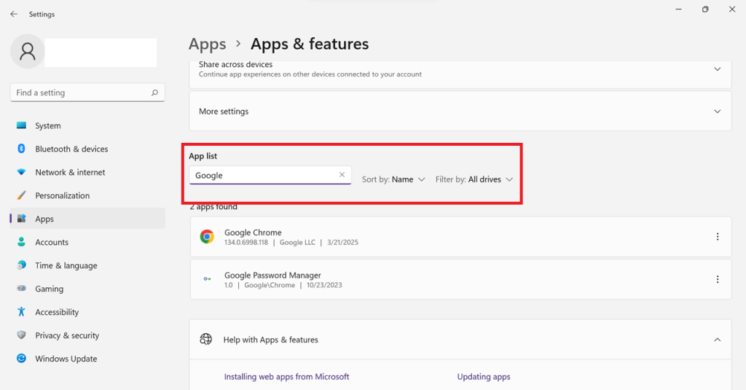The image size is (746, 390).
Task: Click the Help globe icon
Action: point(206,339)
